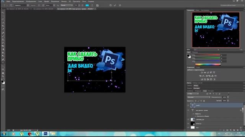The height and width of the screenshot is (137, 245).
Task: Hide the 'как сделать привю' text layer
Action: 188,110
